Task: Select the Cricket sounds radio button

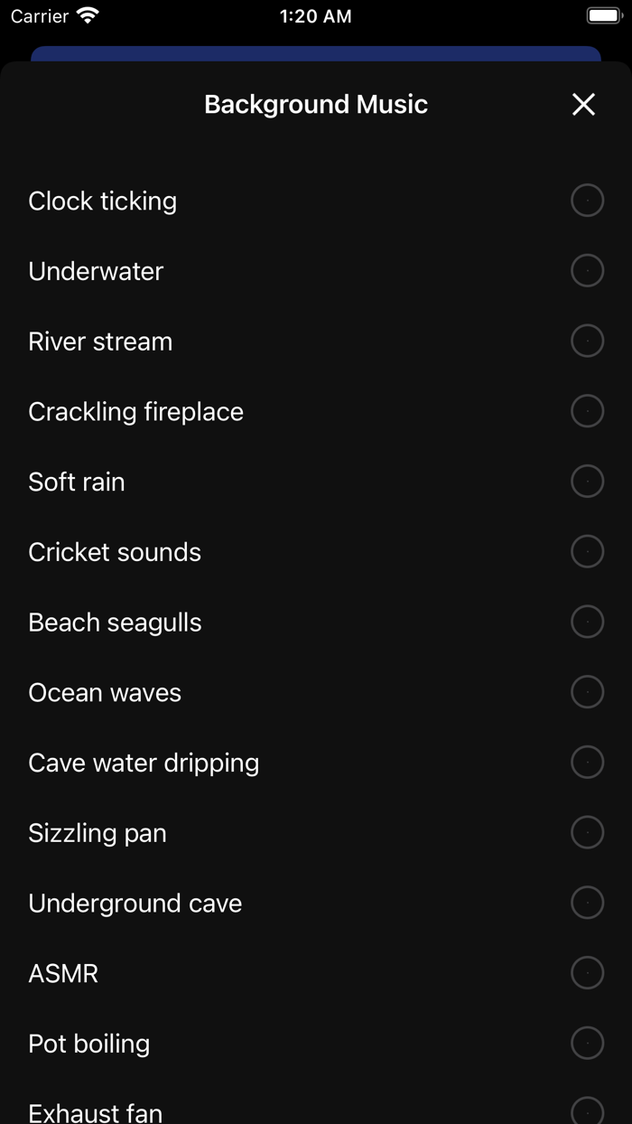Action: (x=587, y=551)
